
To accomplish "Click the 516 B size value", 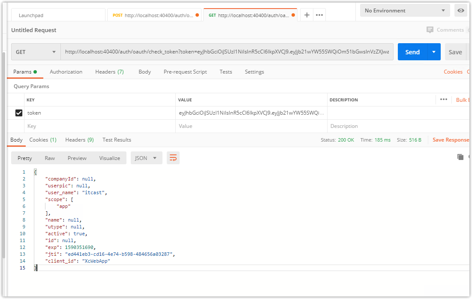I will tap(415, 140).
